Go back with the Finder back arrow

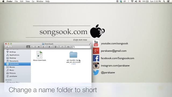(x=7, y=47)
